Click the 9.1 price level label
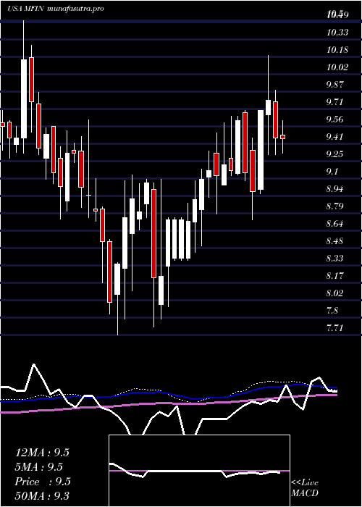 click(x=333, y=172)
